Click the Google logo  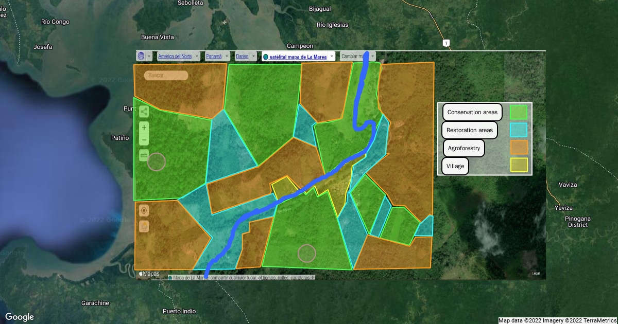[20, 317]
